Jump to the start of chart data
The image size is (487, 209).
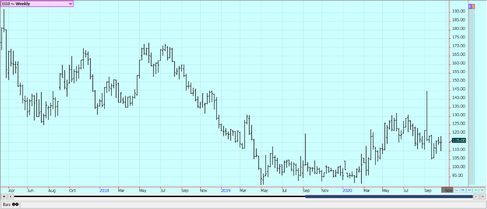pyautogui.click(x=4, y=197)
